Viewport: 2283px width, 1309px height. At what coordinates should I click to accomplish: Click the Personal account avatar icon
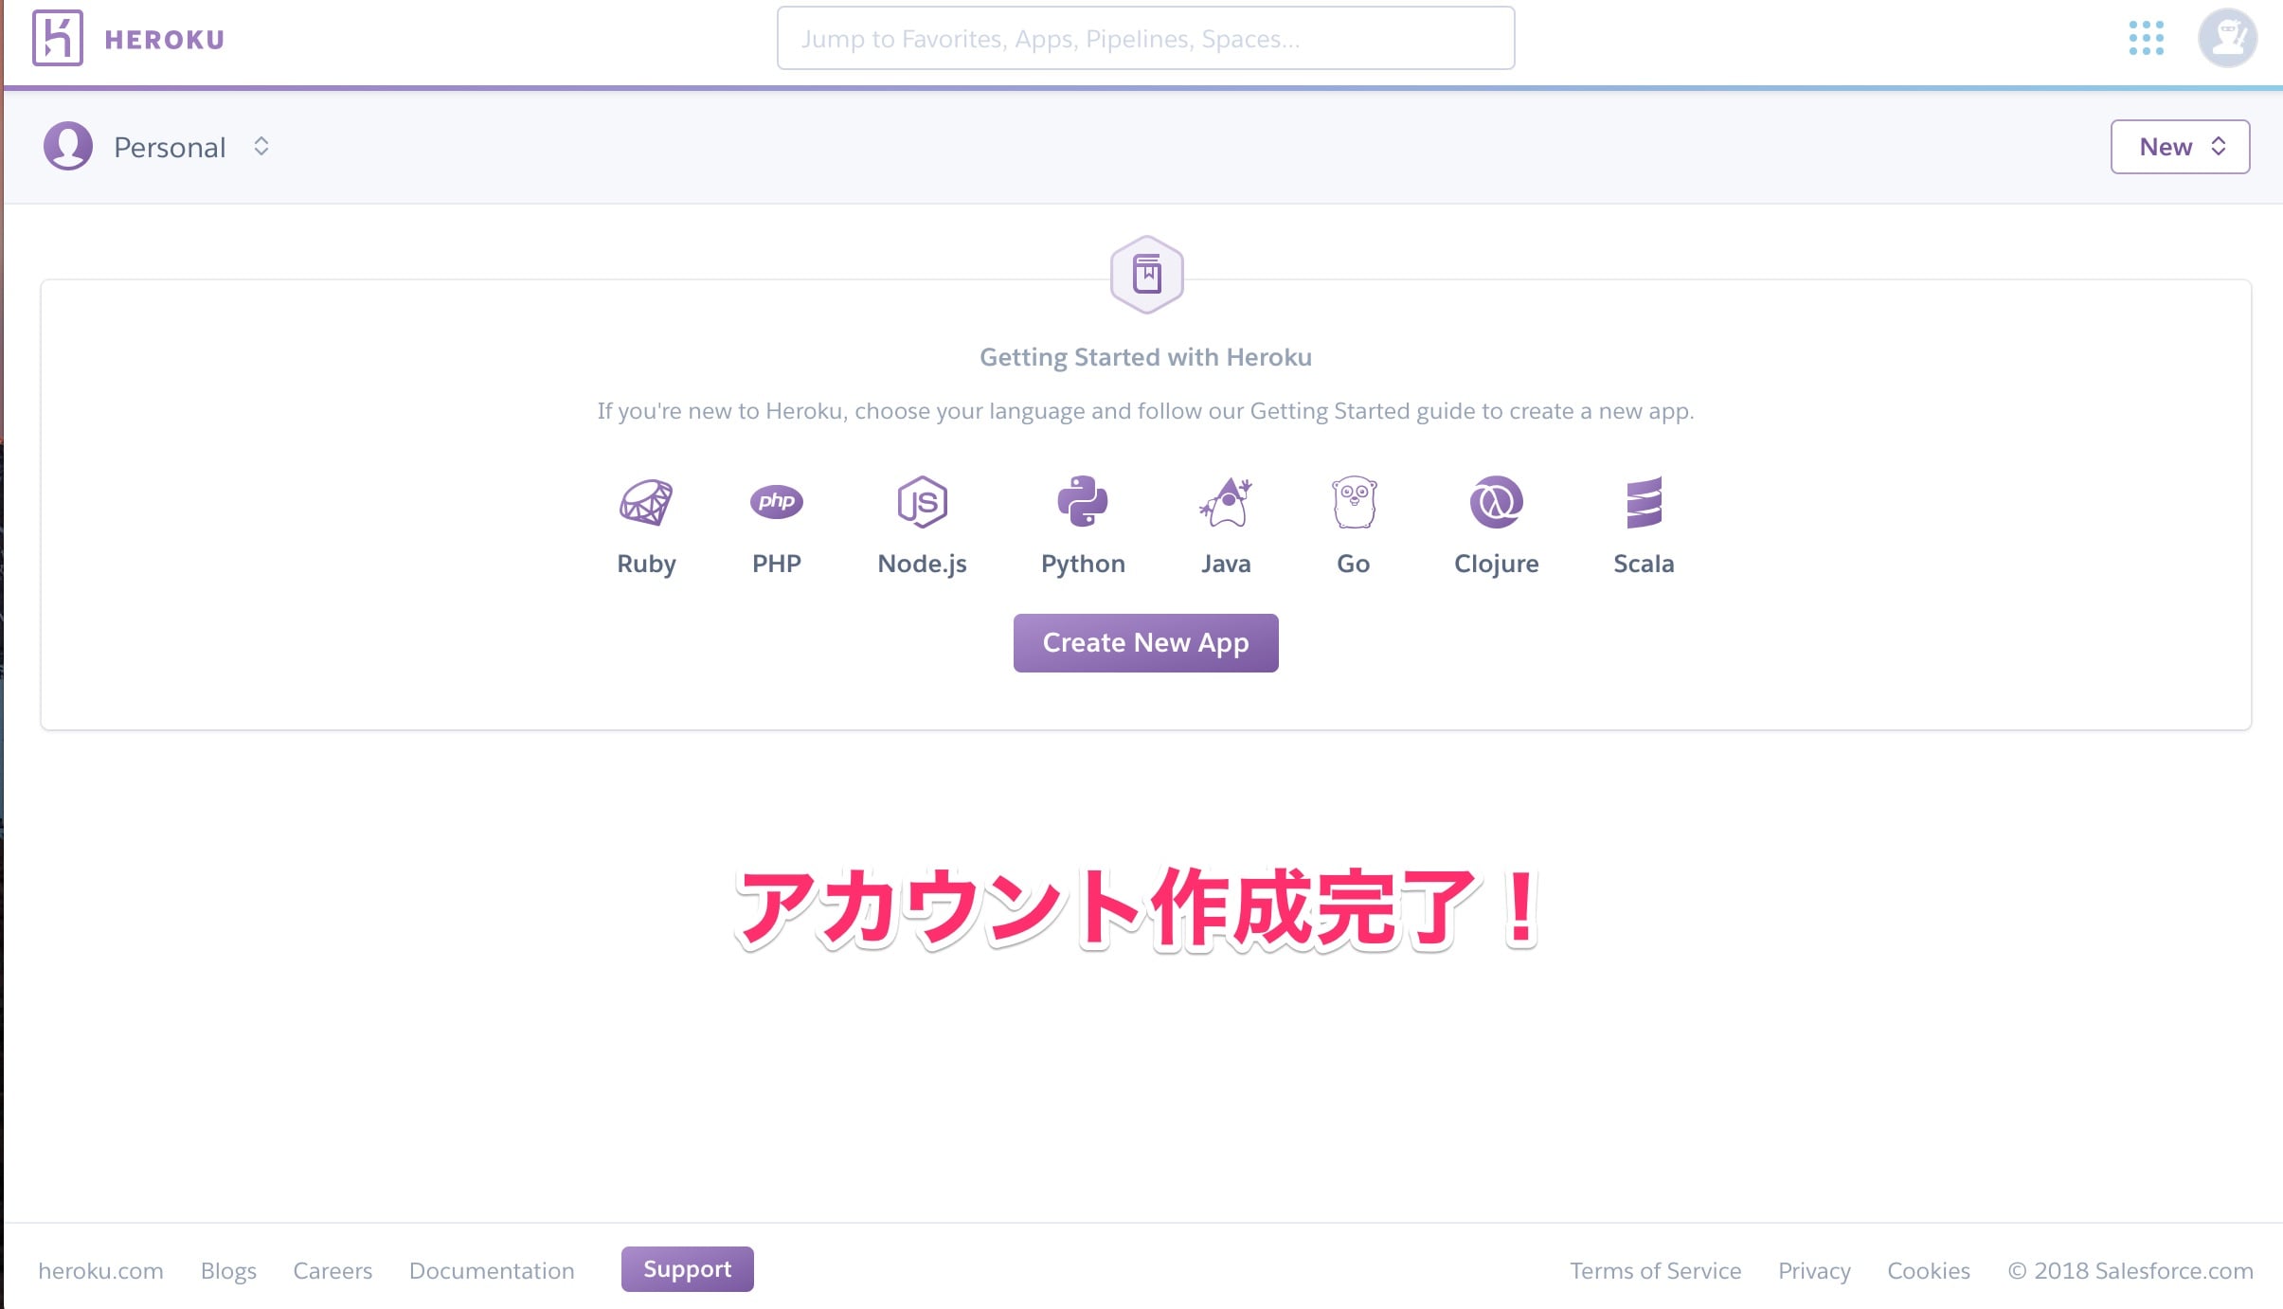coord(68,146)
